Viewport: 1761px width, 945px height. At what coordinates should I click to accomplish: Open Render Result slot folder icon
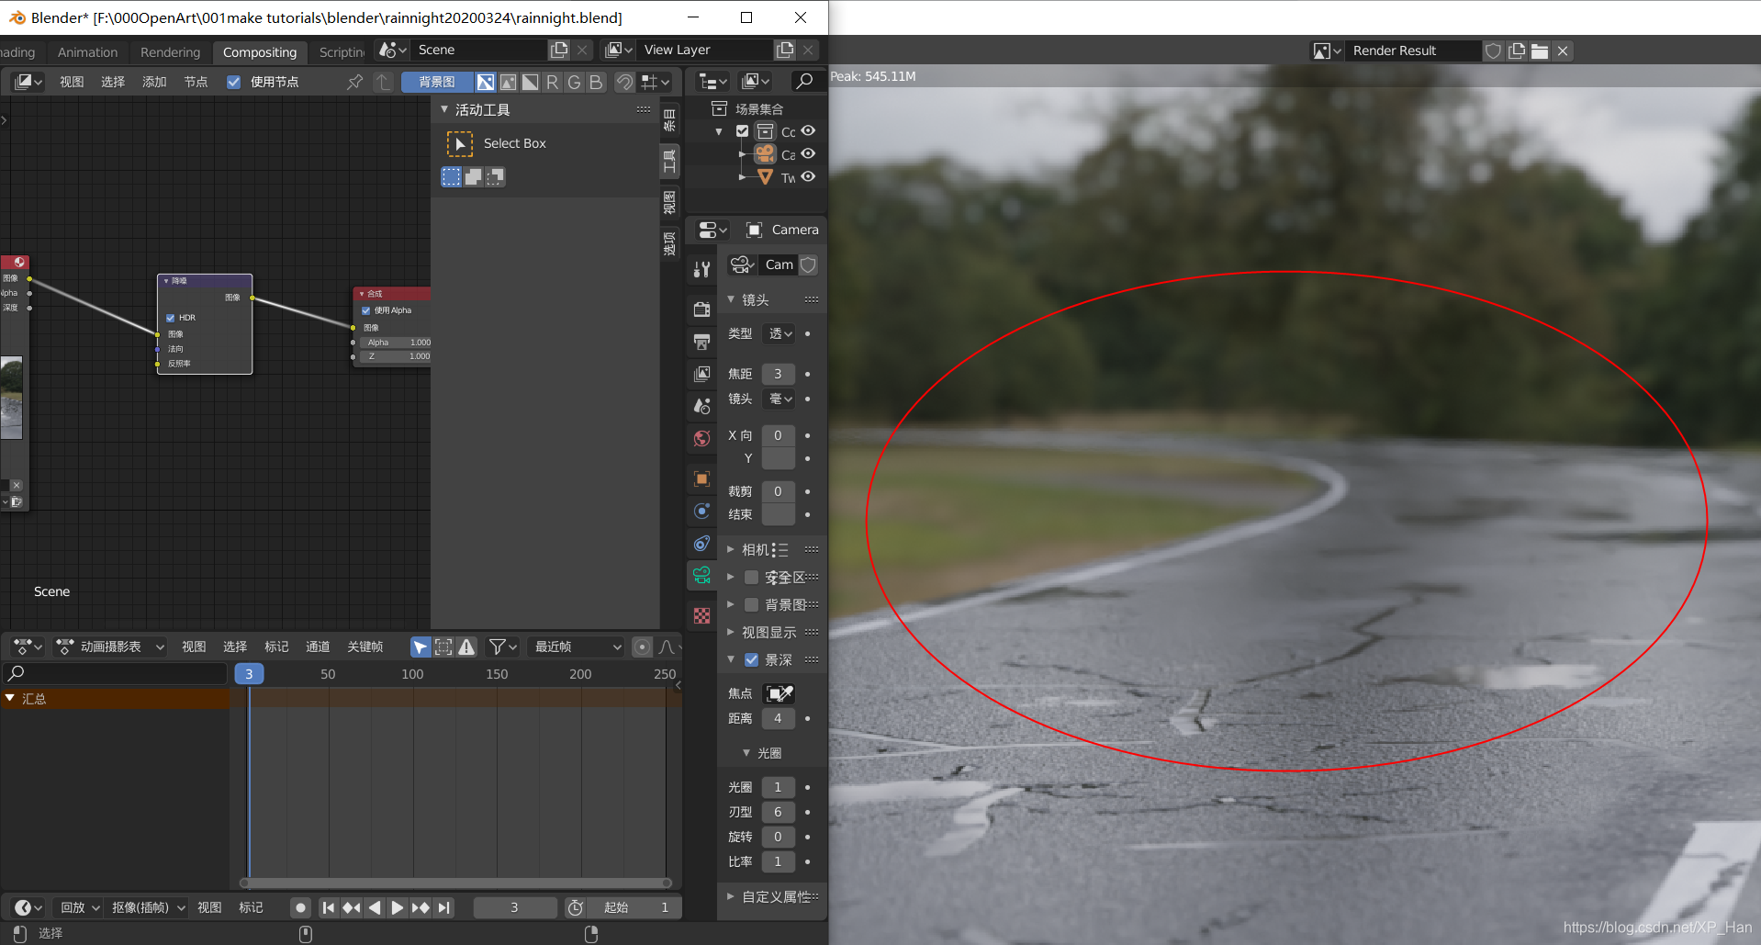[x=1540, y=51]
